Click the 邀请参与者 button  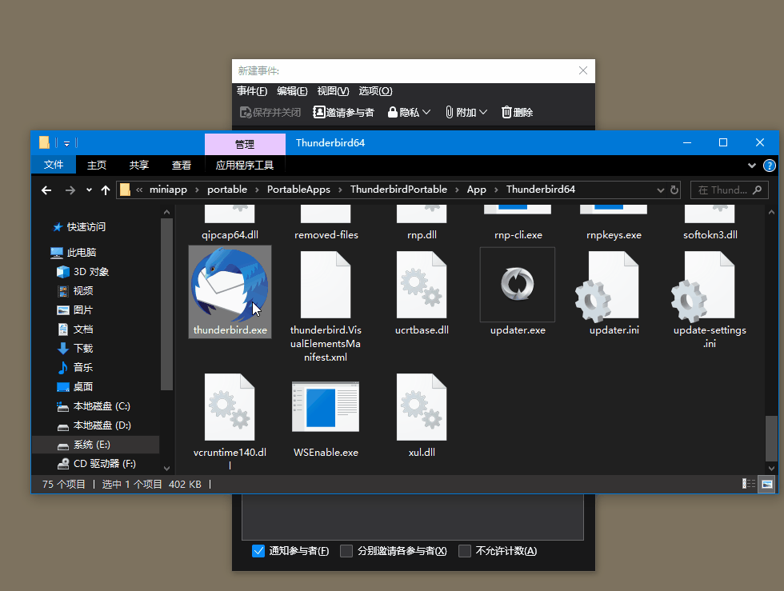pyautogui.click(x=343, y=113)
